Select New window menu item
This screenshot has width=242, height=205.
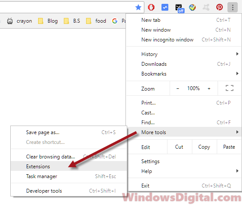[184, 30]
